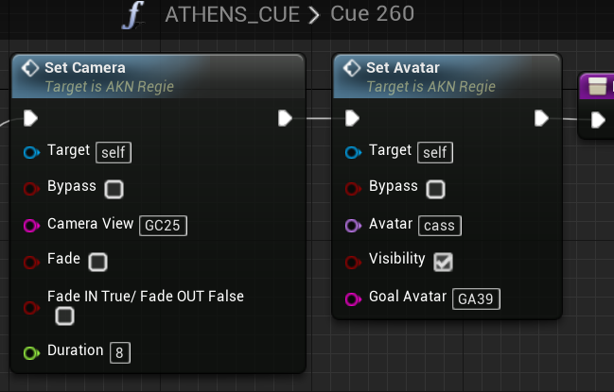614x392 pixels.
Task: Click Set Camera output execution pin
Action: (285, 118)
